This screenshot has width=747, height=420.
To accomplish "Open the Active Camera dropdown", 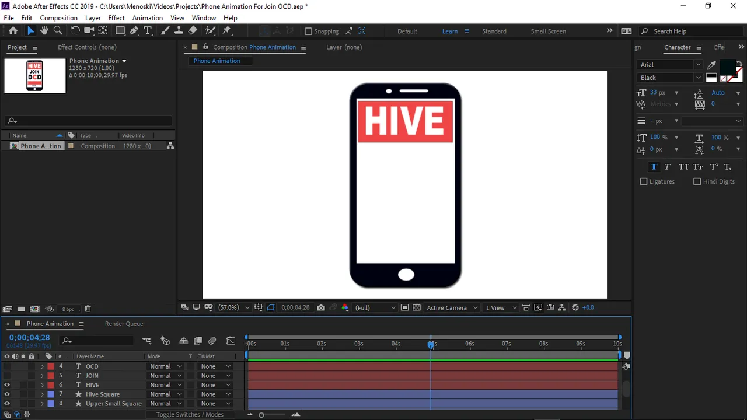I will click(452, 307).
